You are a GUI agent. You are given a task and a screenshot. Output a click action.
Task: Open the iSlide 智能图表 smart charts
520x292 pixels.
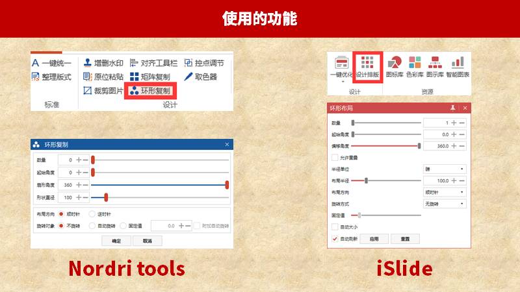point(458,67)
